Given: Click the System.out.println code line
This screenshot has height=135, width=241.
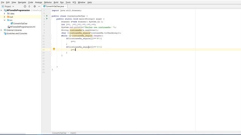Looking at the screenshot, I should 89,27.
